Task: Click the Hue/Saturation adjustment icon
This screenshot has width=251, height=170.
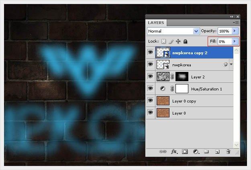Action: [x=163, y=88]
